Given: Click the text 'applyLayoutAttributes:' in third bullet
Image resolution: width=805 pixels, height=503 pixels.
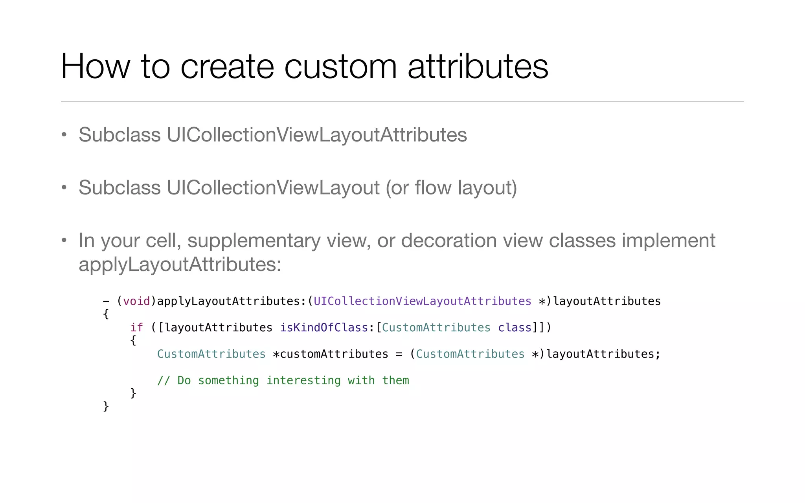Looking at the screenshot, I should point(180,264).
